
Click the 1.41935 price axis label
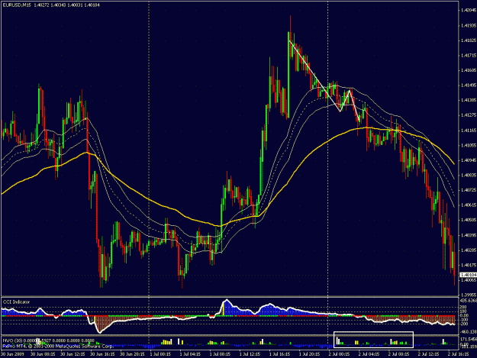(x=469, y=25)
